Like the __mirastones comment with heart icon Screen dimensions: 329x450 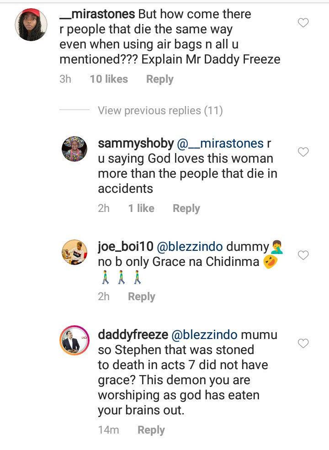click(303, 22)
